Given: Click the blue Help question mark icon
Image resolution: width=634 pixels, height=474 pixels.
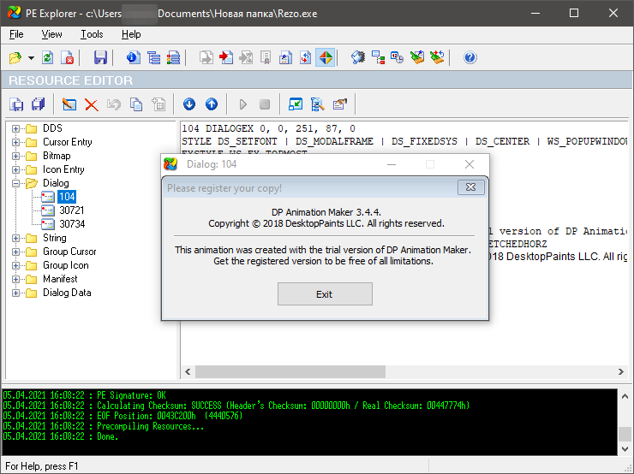Looking at the screenshot, I should click(x=470, y=57).
